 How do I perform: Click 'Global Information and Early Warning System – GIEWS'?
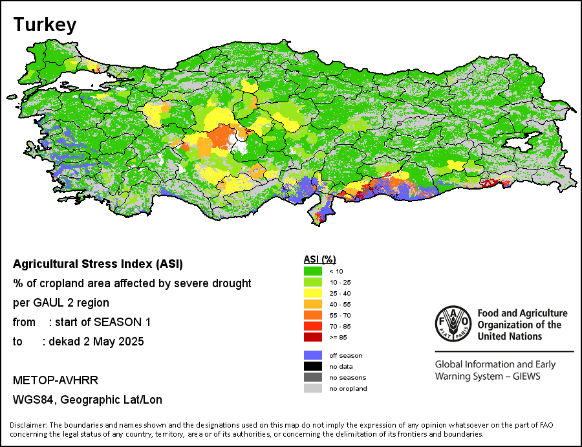coord(495,370)
